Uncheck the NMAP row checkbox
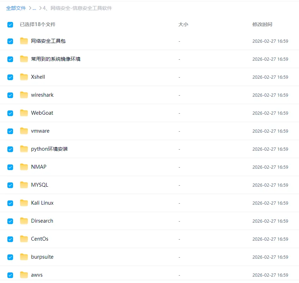299x283 pixels. pos(10,167)
